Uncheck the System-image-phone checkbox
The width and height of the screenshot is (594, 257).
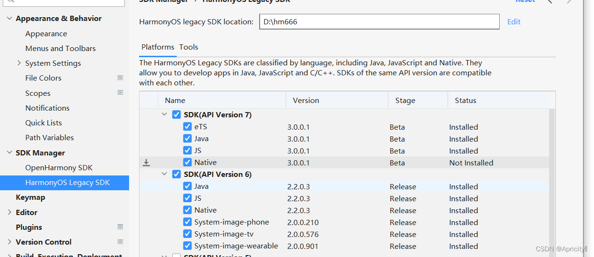pyautogui.click(x=187, y=222)
